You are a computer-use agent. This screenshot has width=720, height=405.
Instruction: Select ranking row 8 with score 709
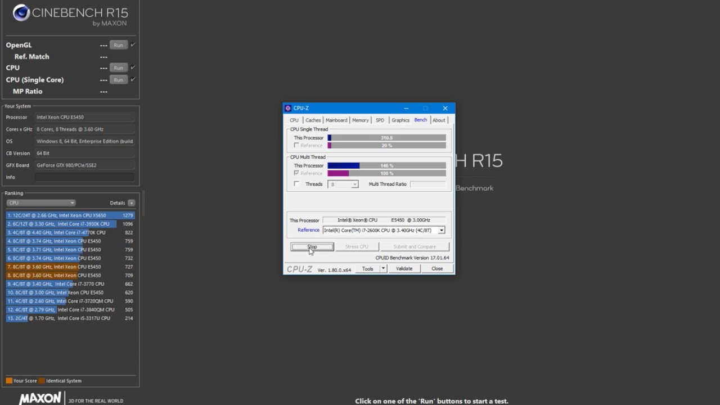pos(70,275)
